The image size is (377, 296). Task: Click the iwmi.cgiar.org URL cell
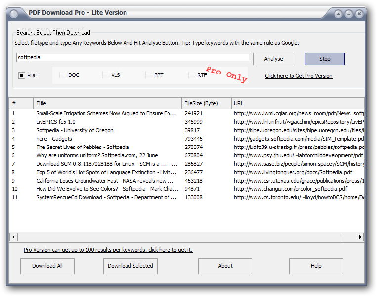[x=299, y=113]
